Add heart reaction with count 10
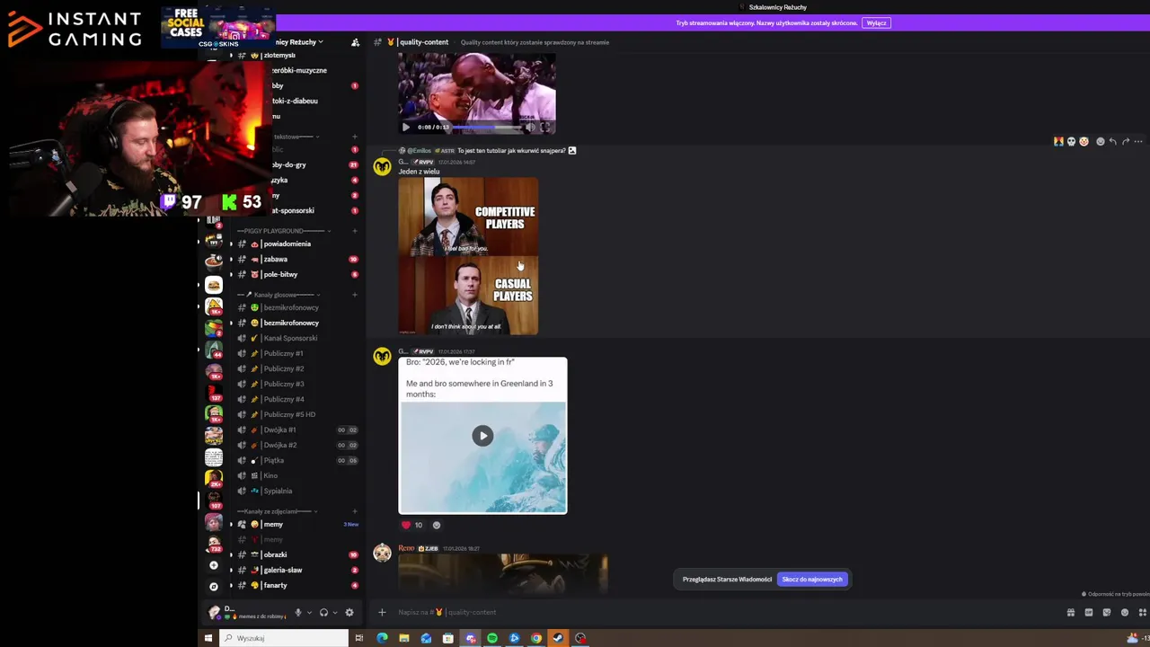This screenshot has height=647, width=1150. [x=412, y=525]
